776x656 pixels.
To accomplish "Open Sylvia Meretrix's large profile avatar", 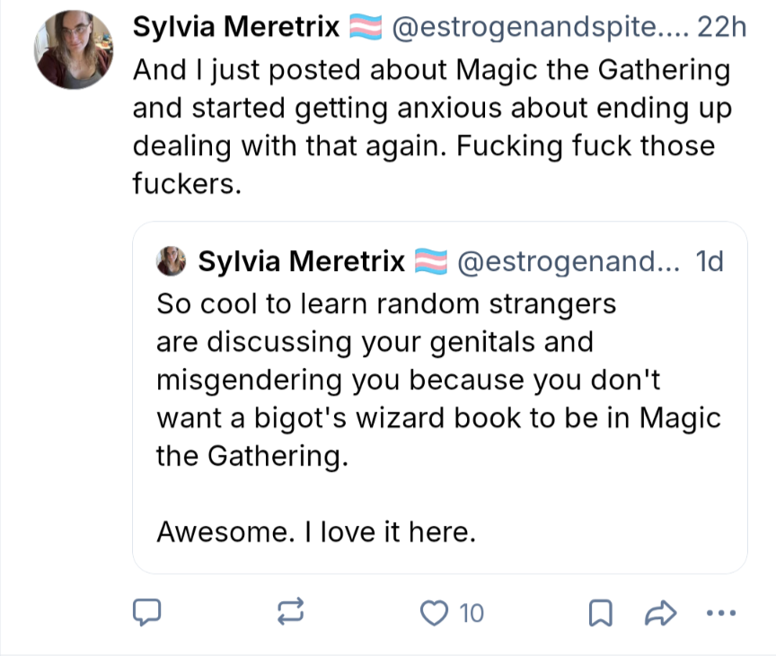I will [x=74, y=50].
